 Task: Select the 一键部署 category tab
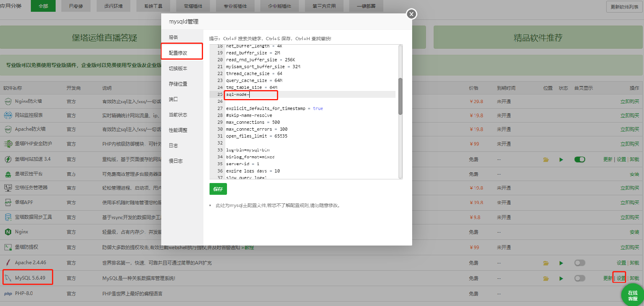click(x=366, y=6)
